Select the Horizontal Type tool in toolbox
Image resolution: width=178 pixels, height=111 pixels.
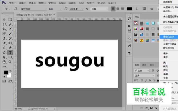click(x=10, y=53)
